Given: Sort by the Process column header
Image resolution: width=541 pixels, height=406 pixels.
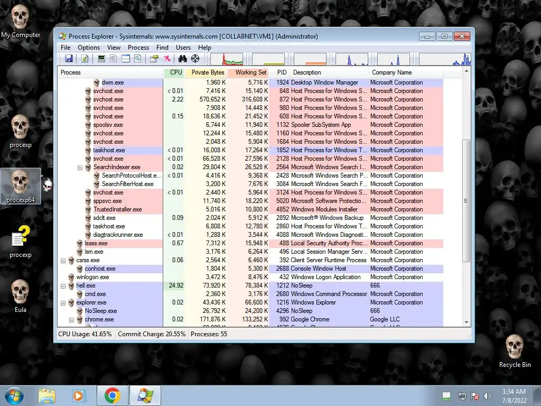Looking at the screenshot, I should click(110, 72).
